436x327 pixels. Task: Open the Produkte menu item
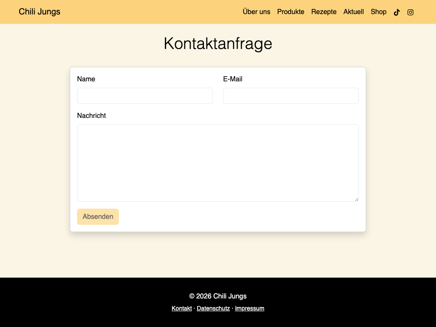pyautogui.click(x=290, y=11)
